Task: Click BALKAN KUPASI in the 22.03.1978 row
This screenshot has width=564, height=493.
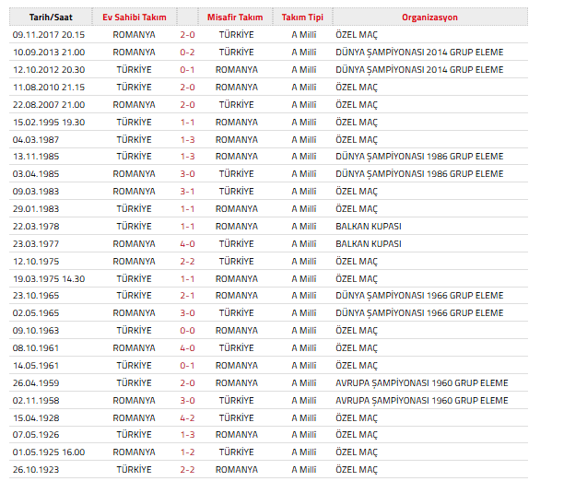Action: click(x=369, y=227)
